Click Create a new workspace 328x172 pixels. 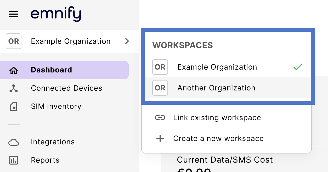coord(218,138)
